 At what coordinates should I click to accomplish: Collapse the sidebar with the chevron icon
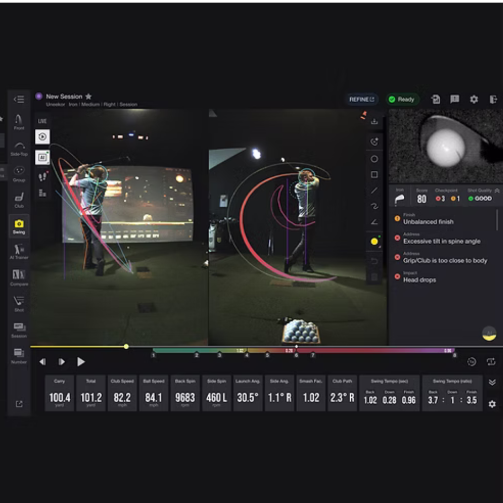(x=19, y=99)
